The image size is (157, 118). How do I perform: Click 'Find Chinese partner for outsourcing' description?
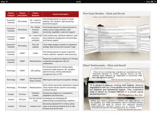(x=61, y=29)
